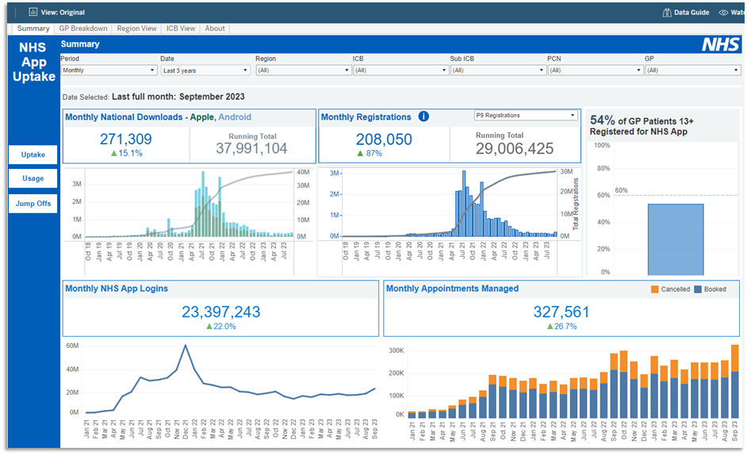The height and width of the screenshot is (455, 747).
Task: Click the 54% registered patients bar
Action: (x=676, y=239)
